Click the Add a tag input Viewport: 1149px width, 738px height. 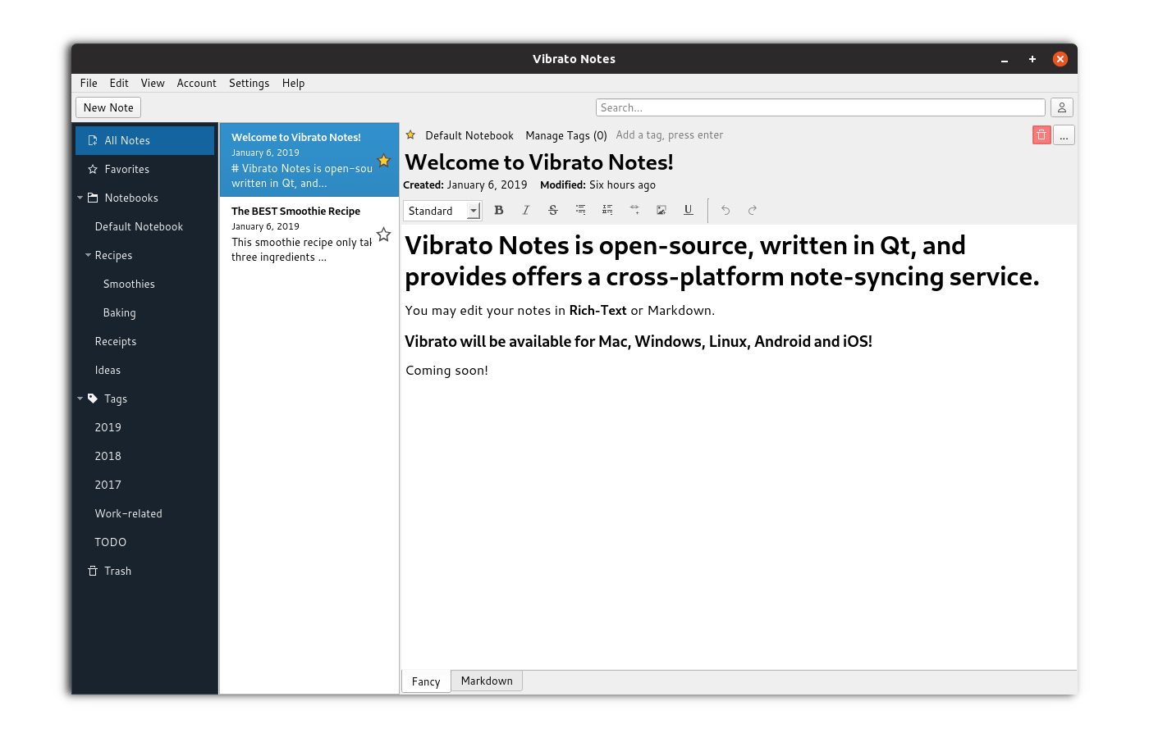(670, 135)
